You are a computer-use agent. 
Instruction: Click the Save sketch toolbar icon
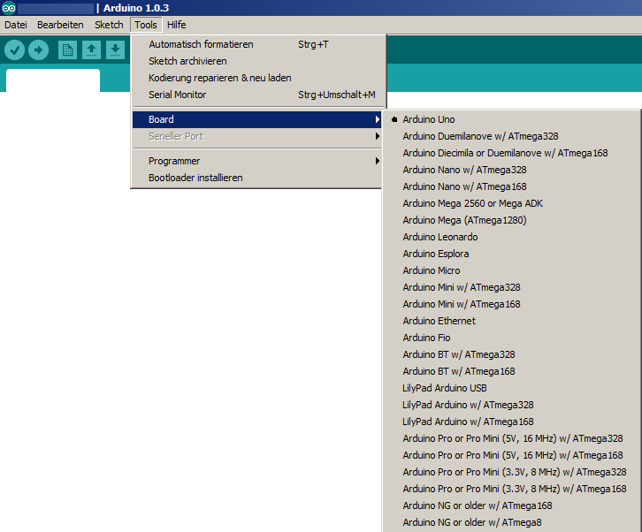click(x=114, y=50)
